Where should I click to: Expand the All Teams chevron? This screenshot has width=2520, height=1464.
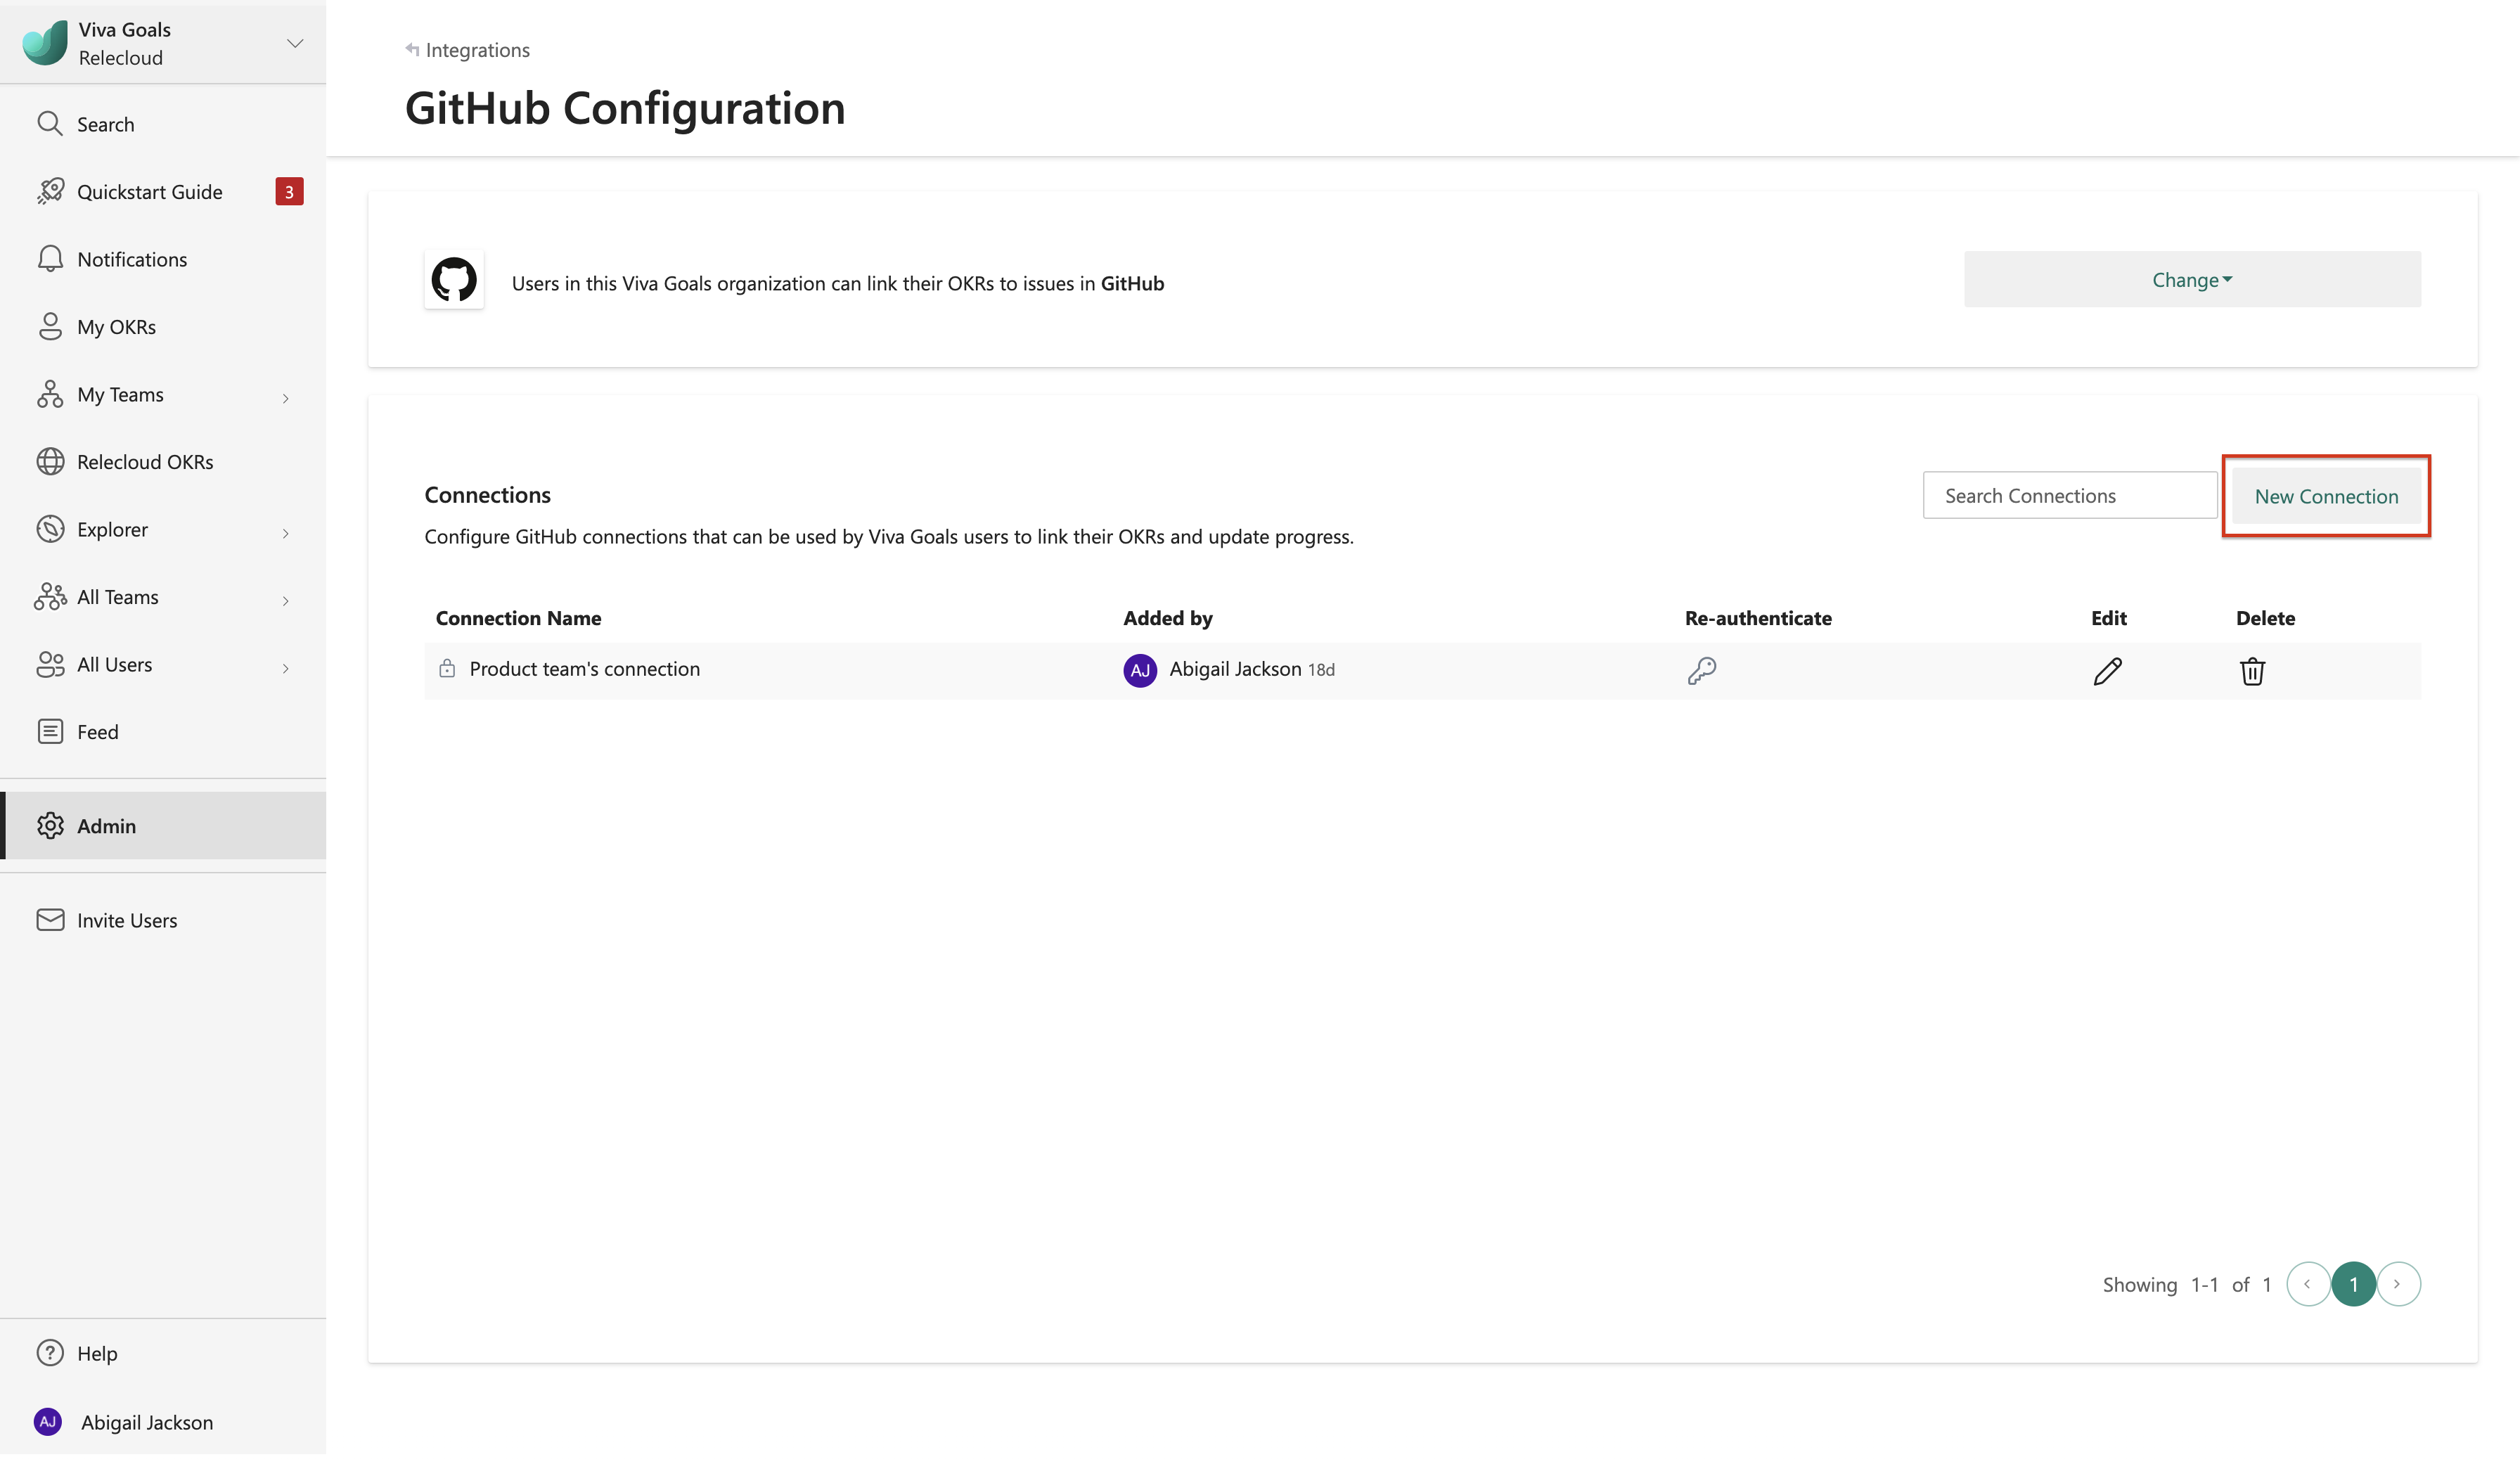pos(286,601)
